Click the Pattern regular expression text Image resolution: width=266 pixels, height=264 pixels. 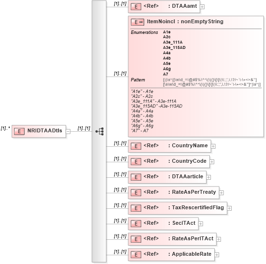[212, 82]
